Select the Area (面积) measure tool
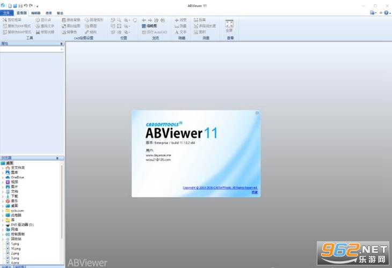Image resolution: width=392 pixels, height=268 pixels. pos(200,32)
